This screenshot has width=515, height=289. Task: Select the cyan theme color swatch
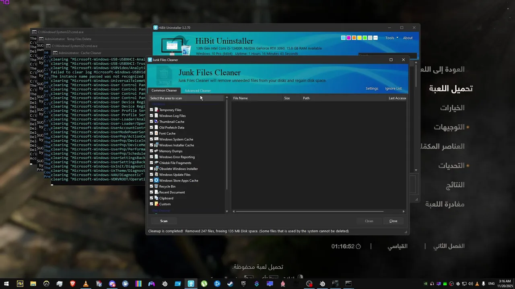343,38
